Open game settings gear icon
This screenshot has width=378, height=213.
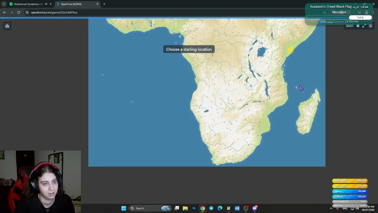coord(358,26)
